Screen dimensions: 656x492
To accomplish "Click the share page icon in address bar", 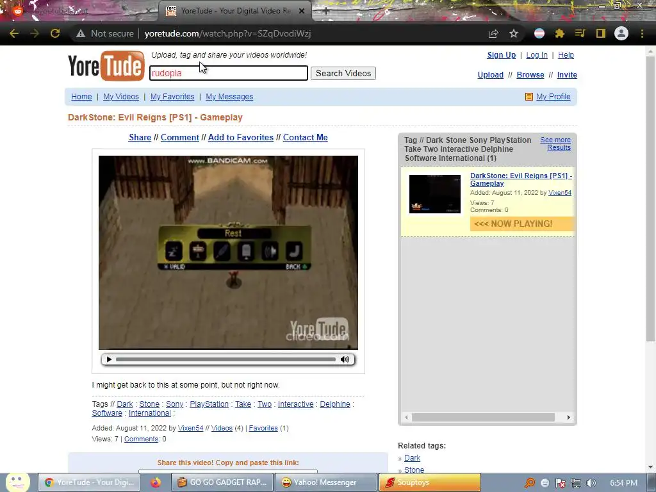I will coord(493,33).
